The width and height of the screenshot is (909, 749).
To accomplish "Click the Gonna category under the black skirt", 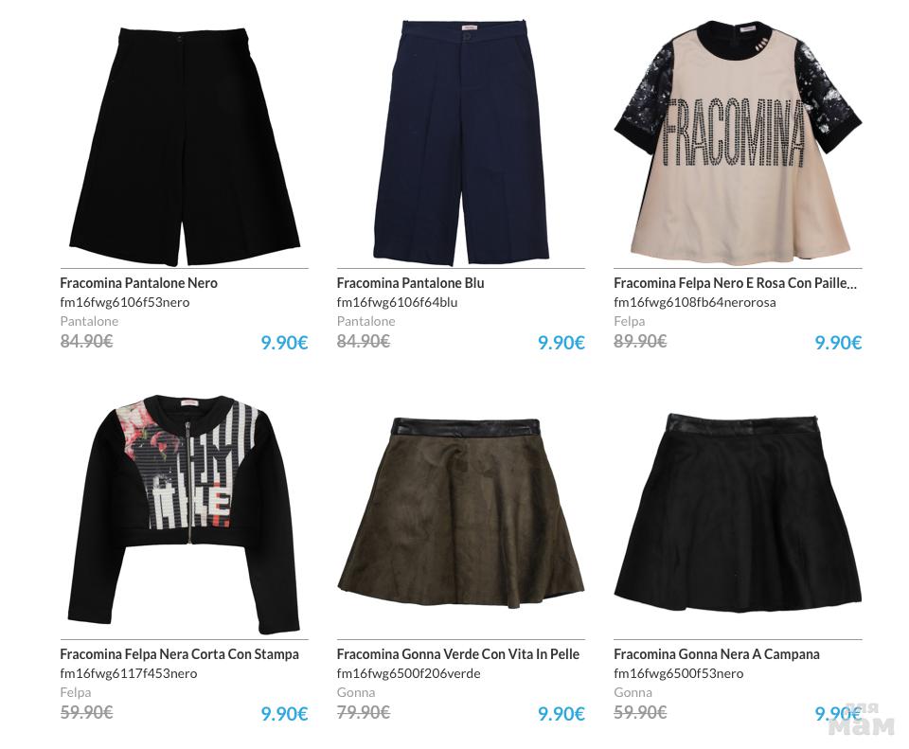I will tap(633, 692).
